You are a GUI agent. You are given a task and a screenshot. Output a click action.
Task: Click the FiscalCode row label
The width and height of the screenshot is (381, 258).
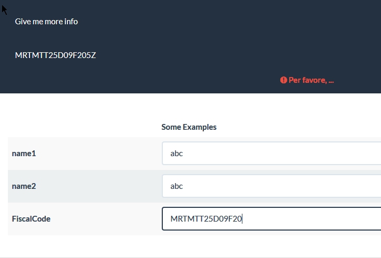[31, 219]
